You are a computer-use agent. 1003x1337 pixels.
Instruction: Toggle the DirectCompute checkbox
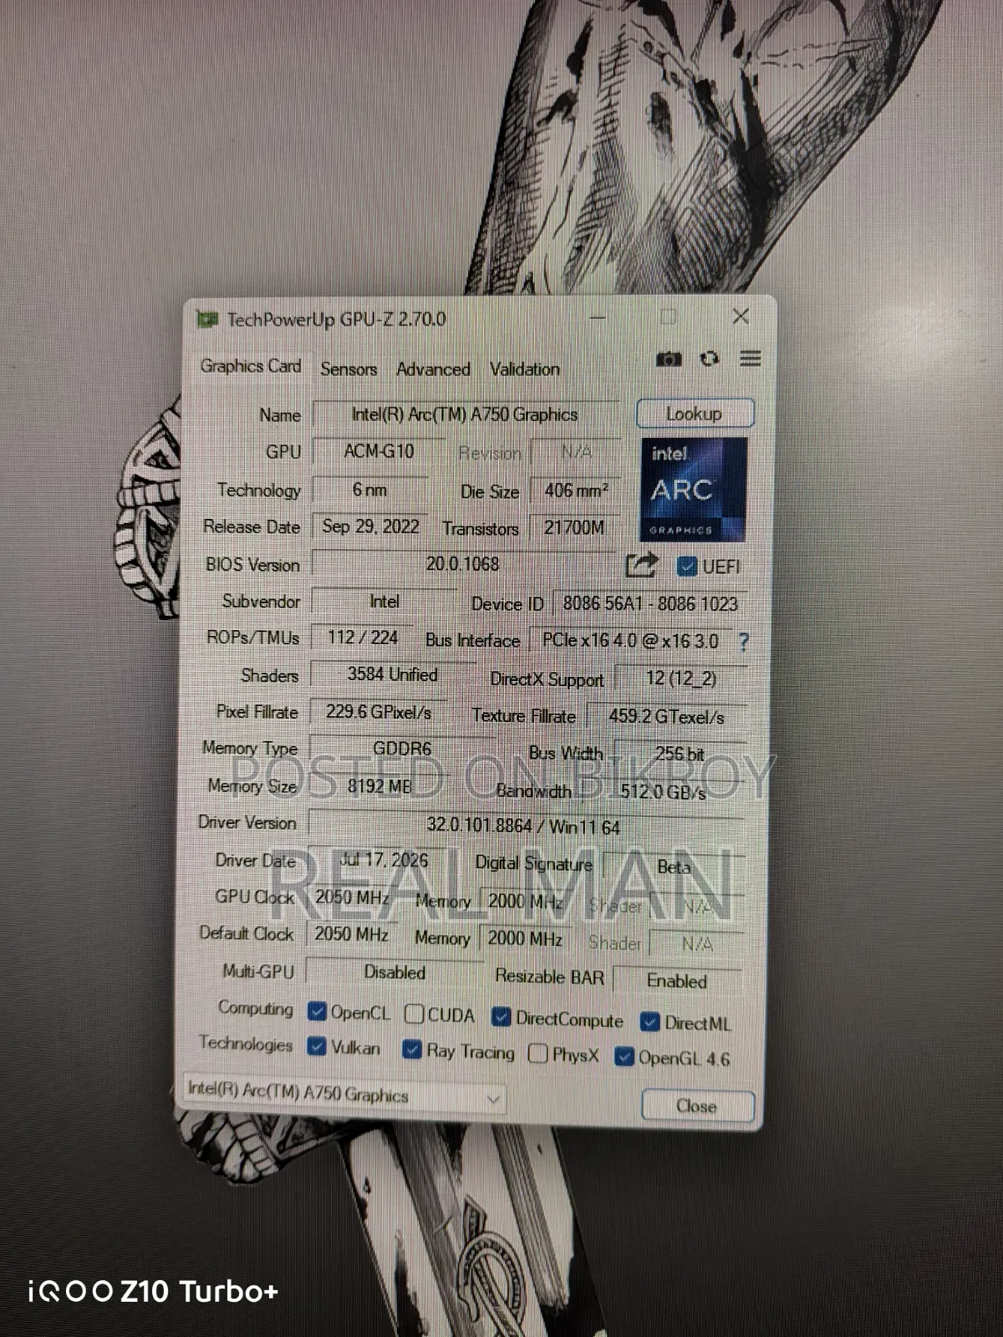click(501, 1017)
